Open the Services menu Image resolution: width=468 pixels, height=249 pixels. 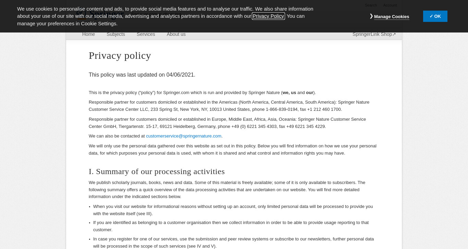146,34
